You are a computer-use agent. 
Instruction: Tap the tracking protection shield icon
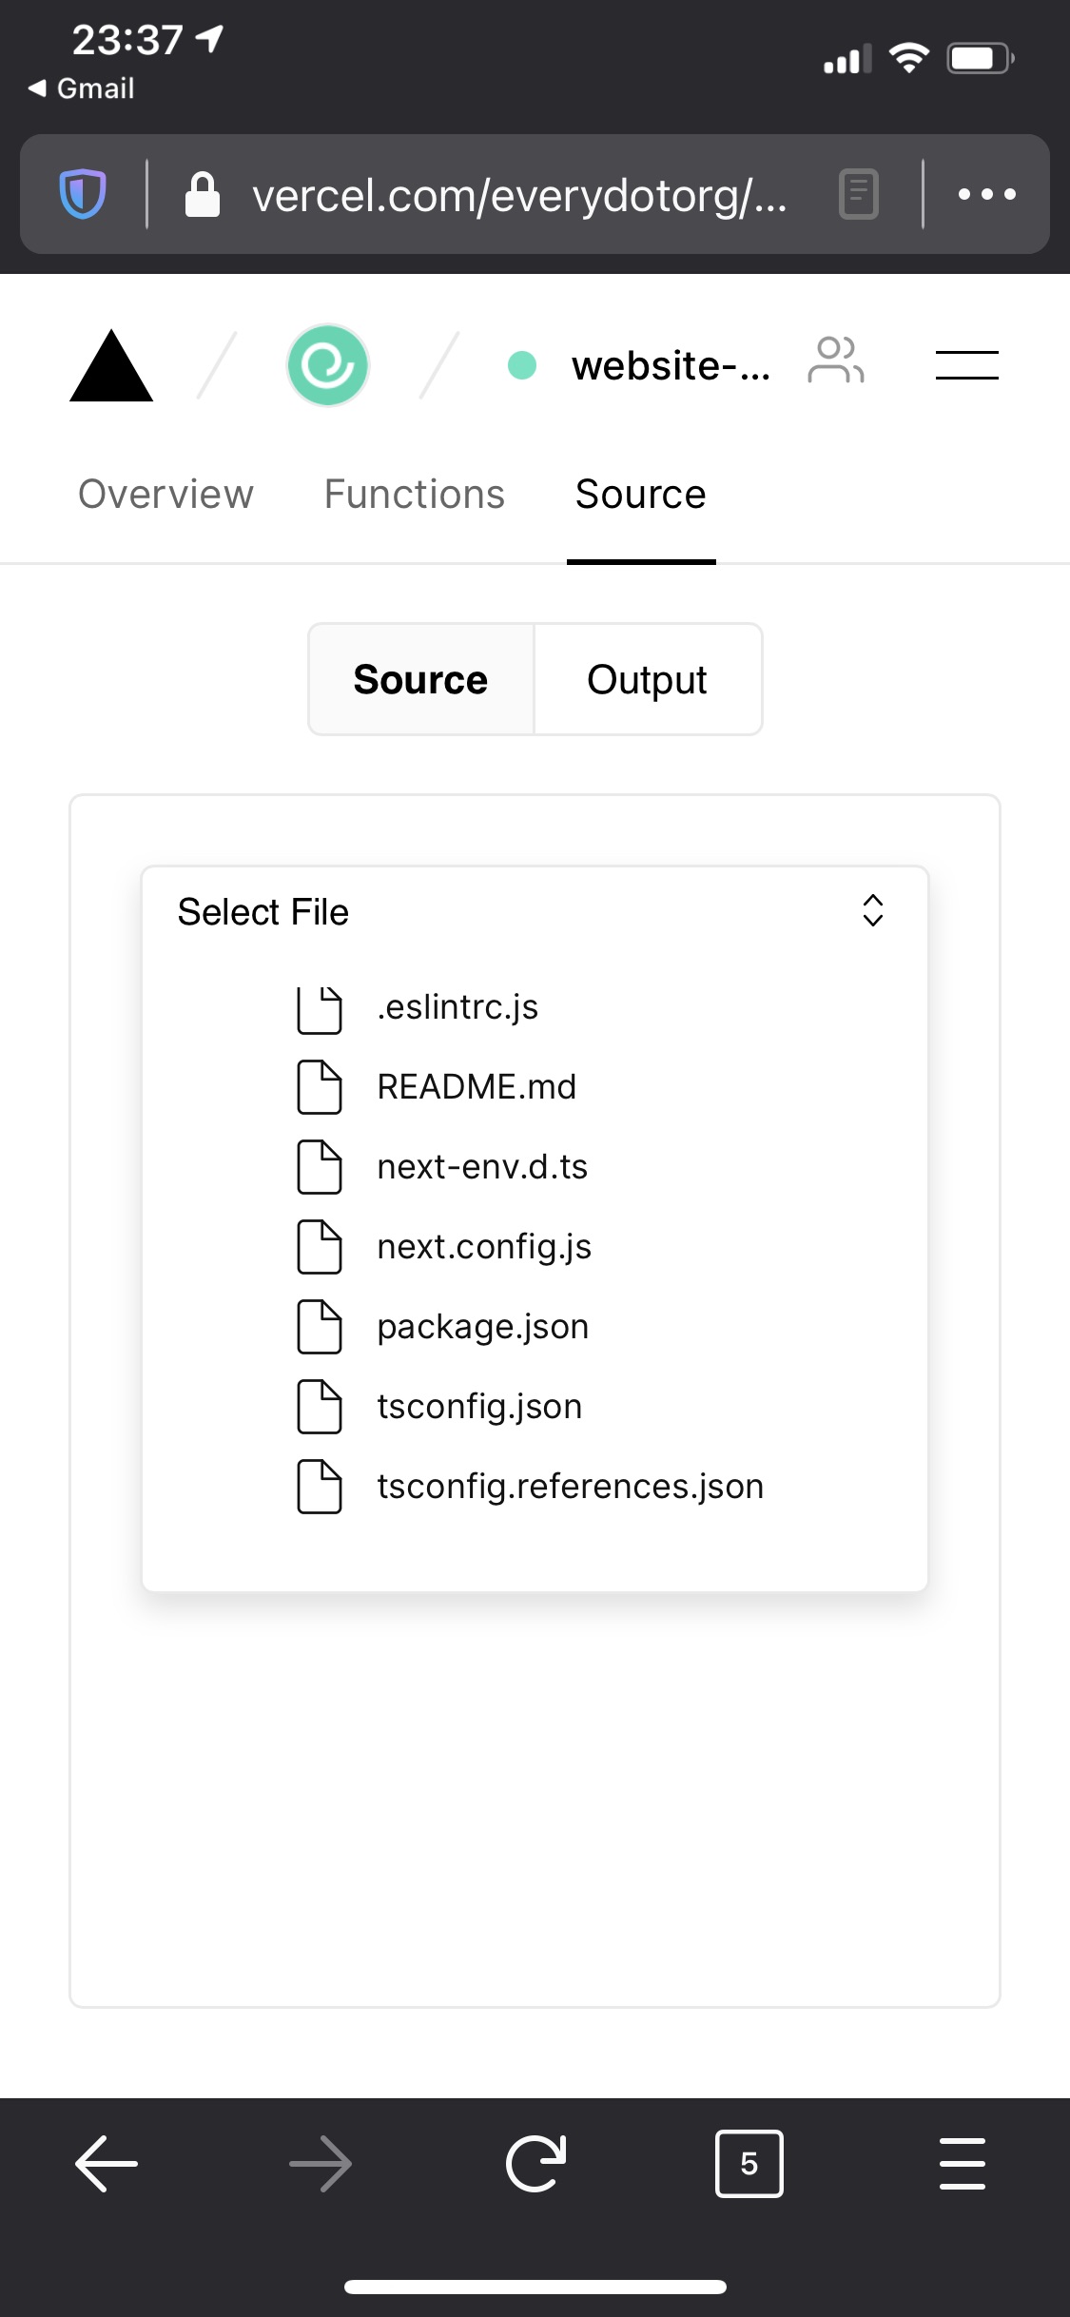click(x=83, y=194)
